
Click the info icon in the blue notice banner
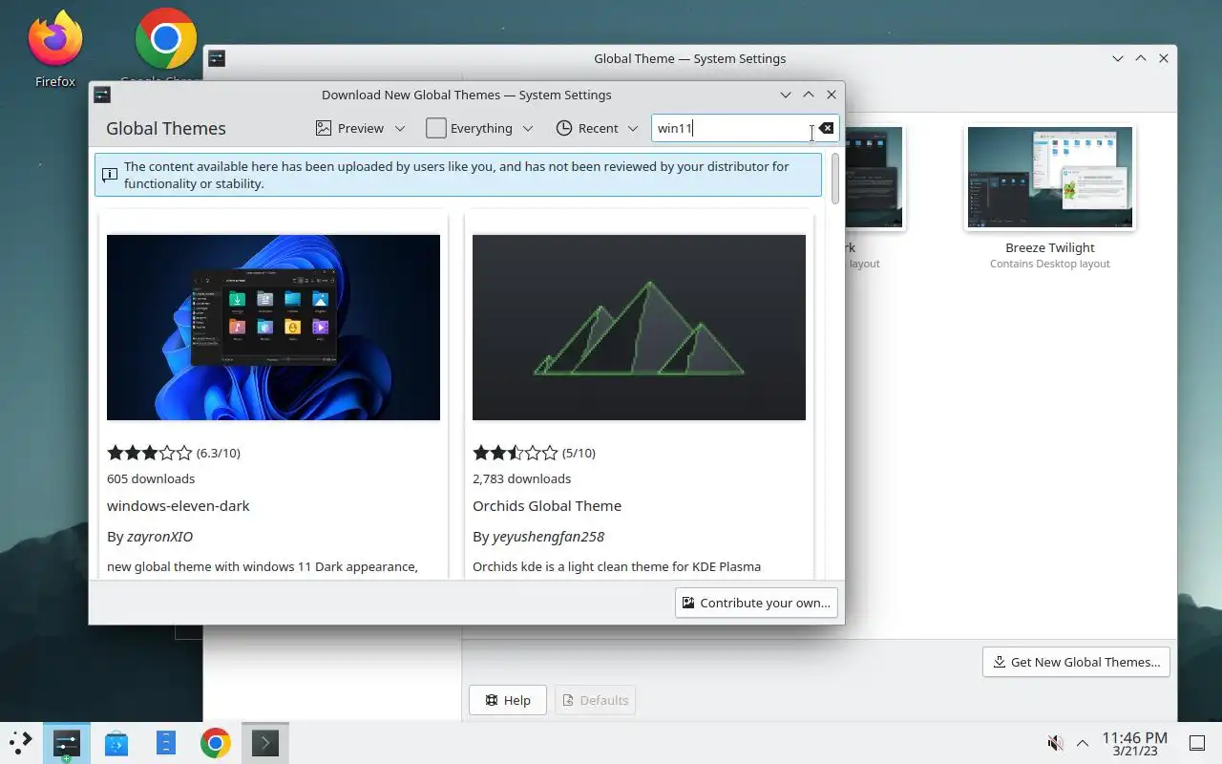(110, 175)
